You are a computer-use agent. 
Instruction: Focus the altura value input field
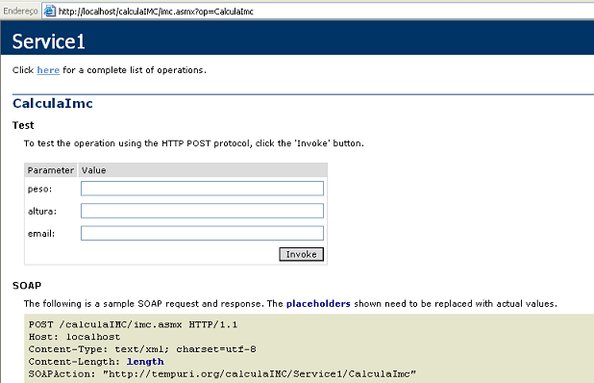tap(202, 211)
